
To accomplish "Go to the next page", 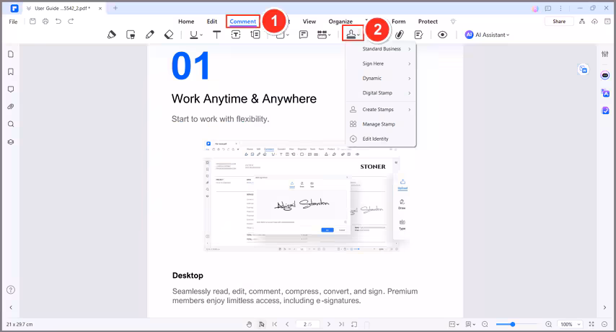I will [x=329, y=324].
